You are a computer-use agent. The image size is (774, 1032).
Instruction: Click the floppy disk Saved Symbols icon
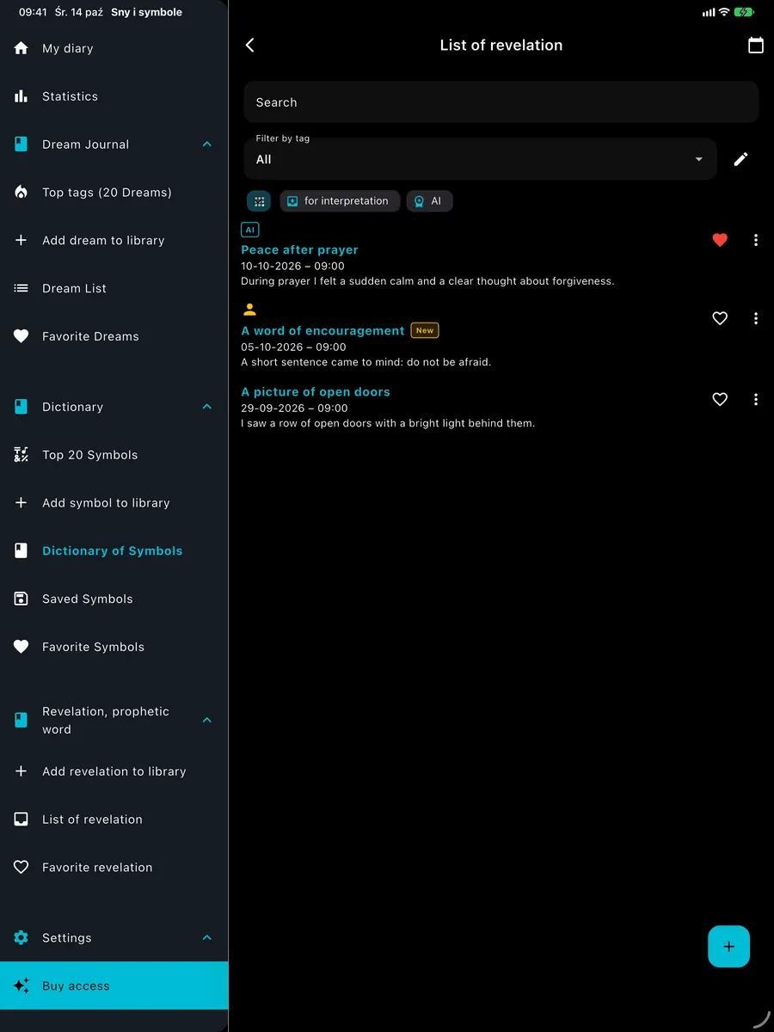pyautogui.click(x=21, y=599)
